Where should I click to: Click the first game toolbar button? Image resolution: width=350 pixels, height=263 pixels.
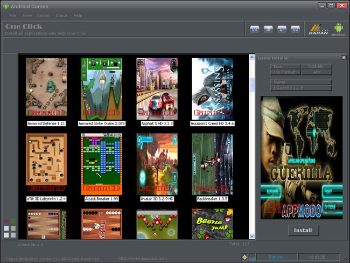coord(255,29)
